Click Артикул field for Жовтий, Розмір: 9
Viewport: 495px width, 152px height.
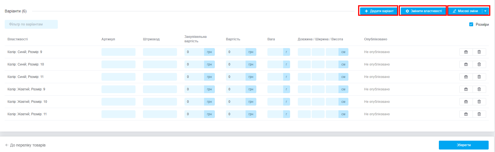click(118, 89)
